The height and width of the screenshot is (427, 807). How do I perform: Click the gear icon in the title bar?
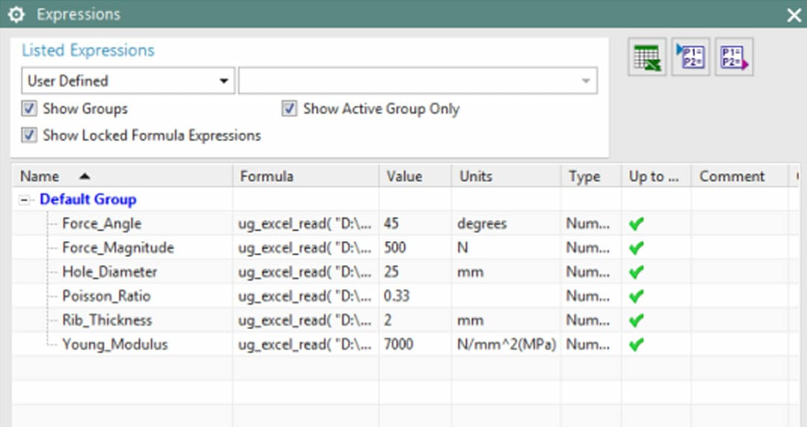[16, 14]
